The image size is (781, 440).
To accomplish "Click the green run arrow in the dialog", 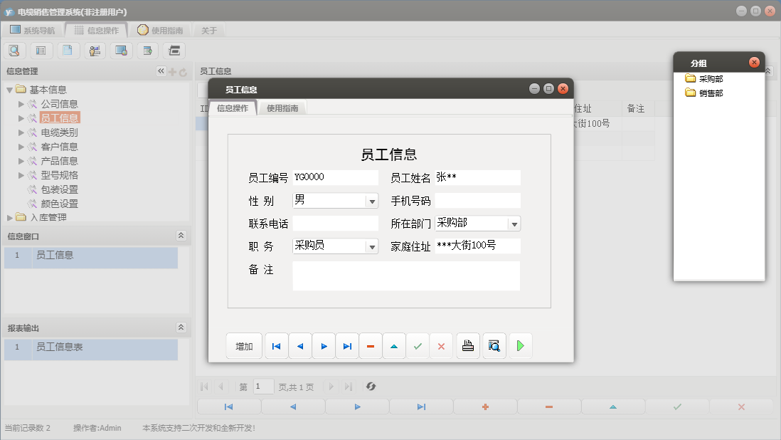I will click(519, 345).
